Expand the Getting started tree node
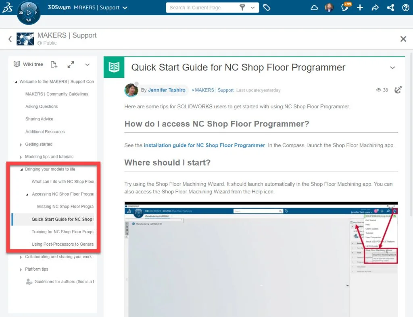The image size is (413, 317). point(21,145)
